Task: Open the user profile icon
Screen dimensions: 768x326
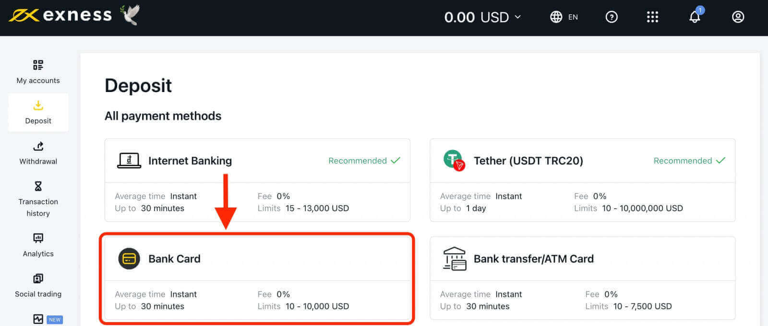Action: point(738,17)
